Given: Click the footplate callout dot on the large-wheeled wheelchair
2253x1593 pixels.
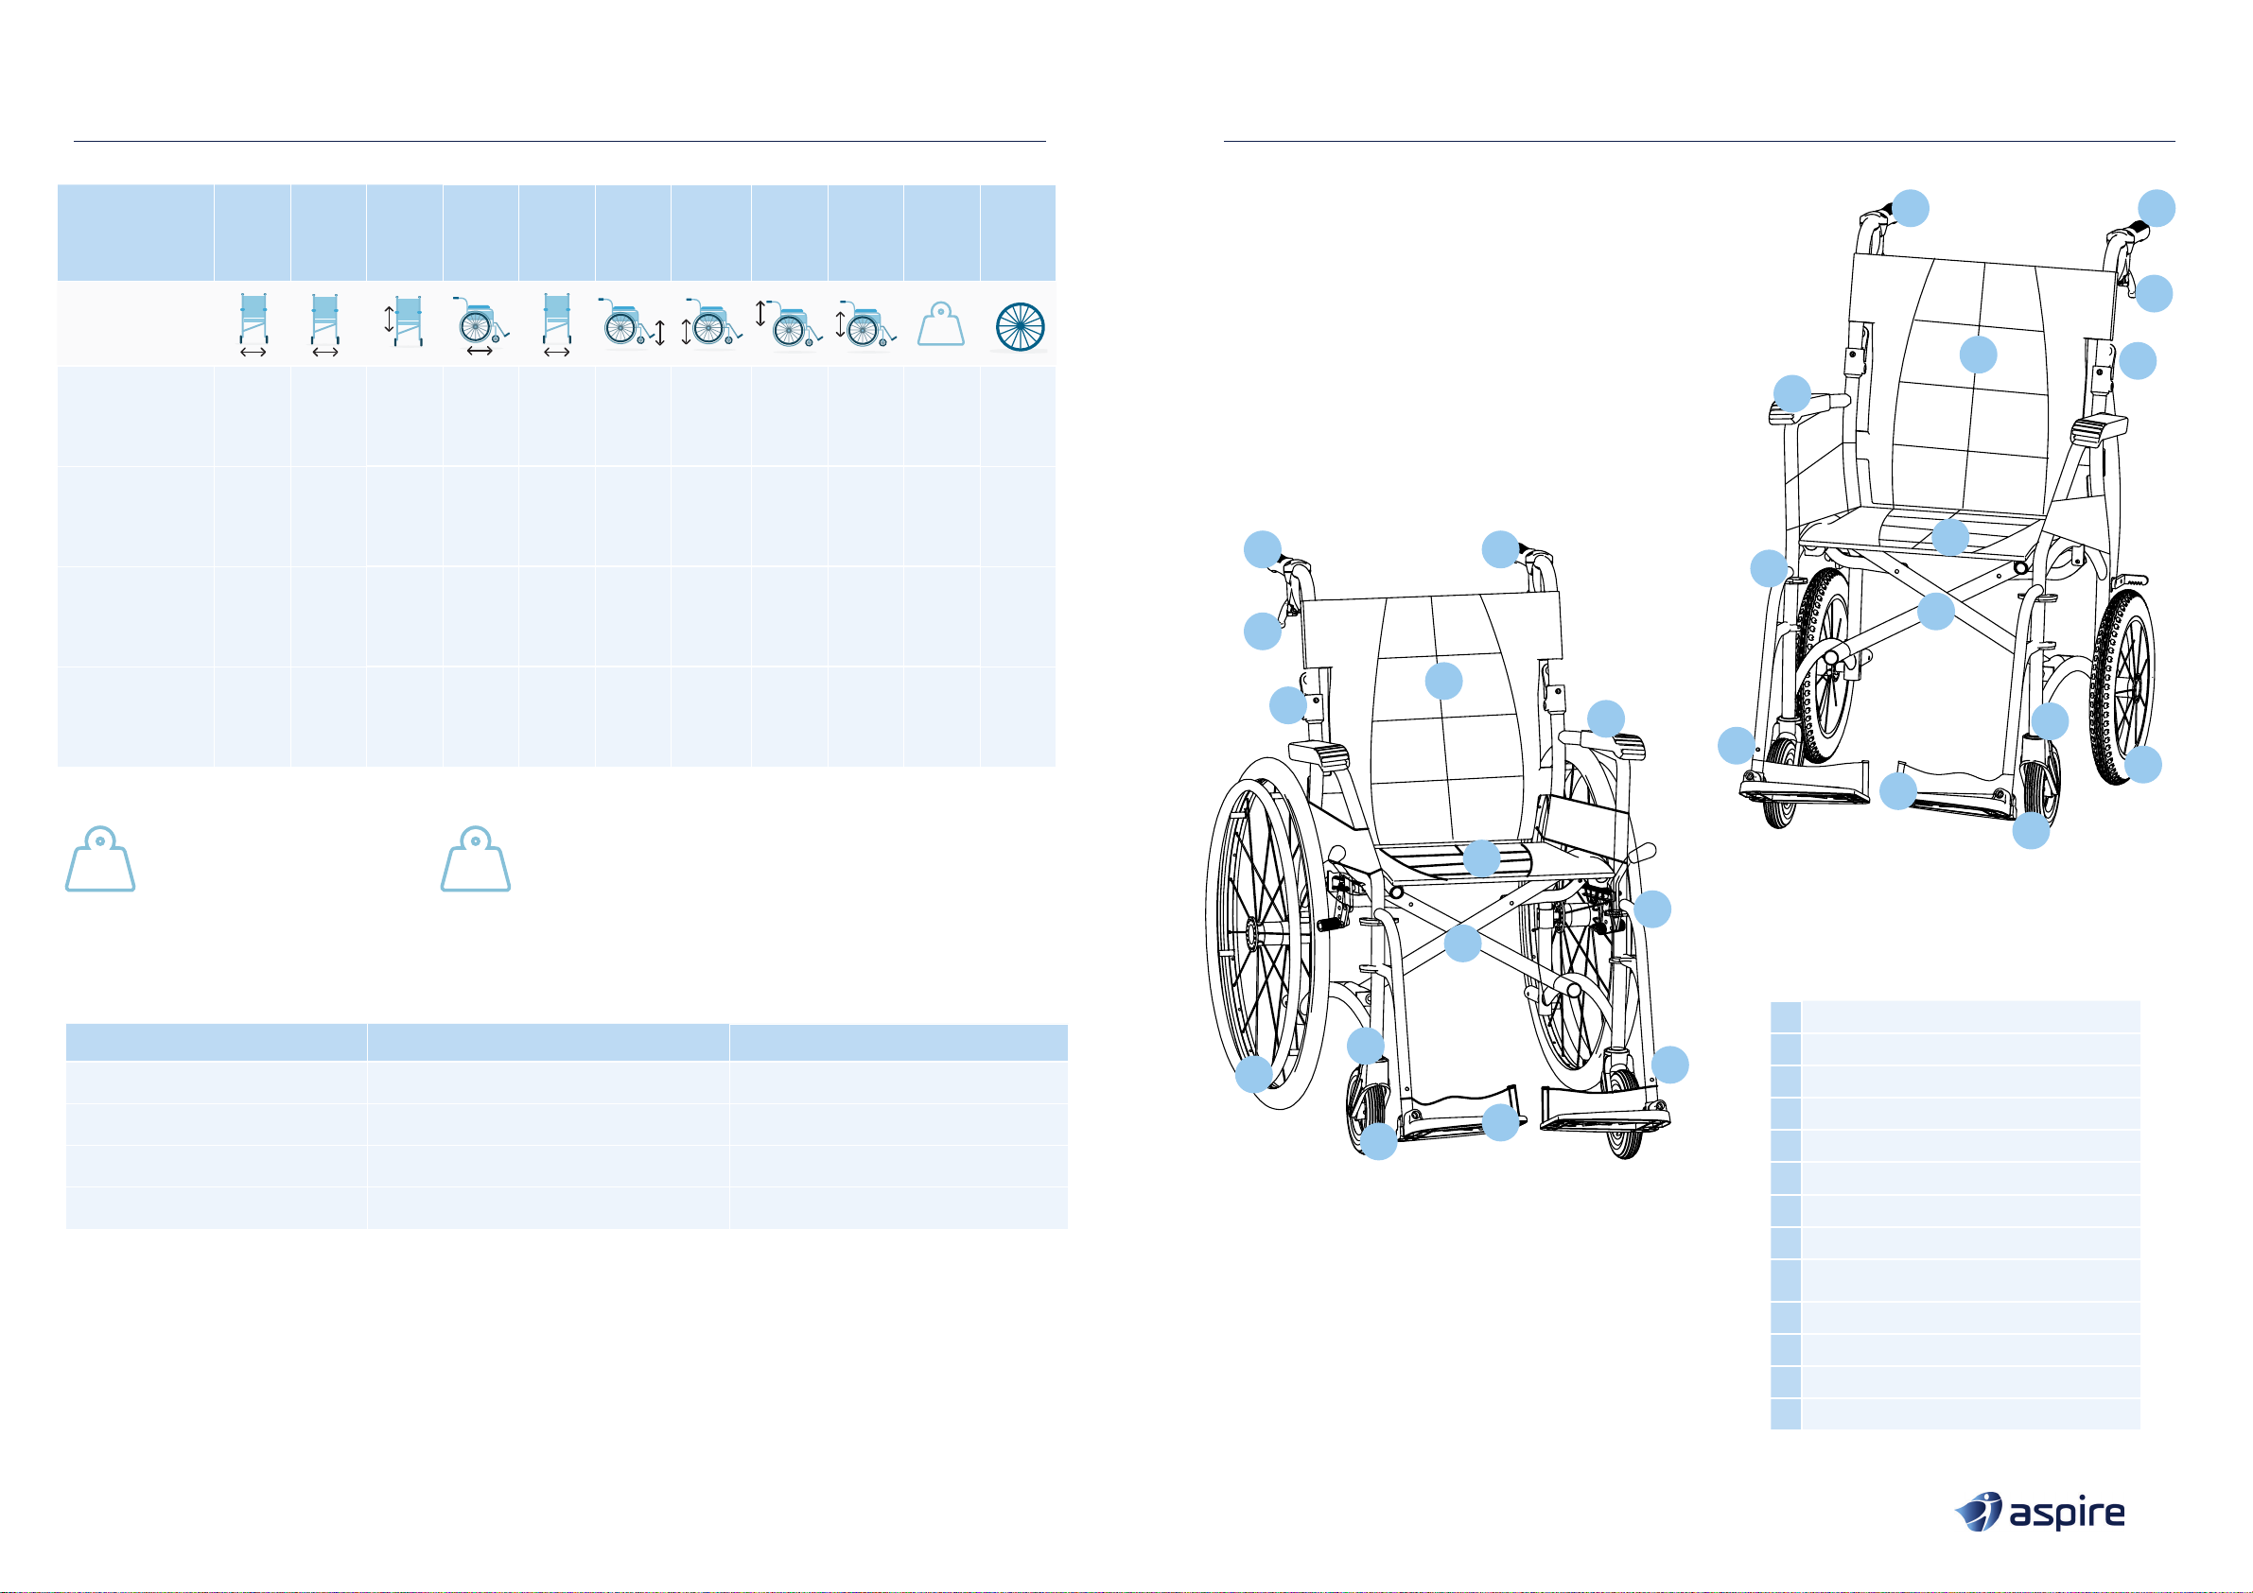Looking at the screenshot, I should 1500,1122.
